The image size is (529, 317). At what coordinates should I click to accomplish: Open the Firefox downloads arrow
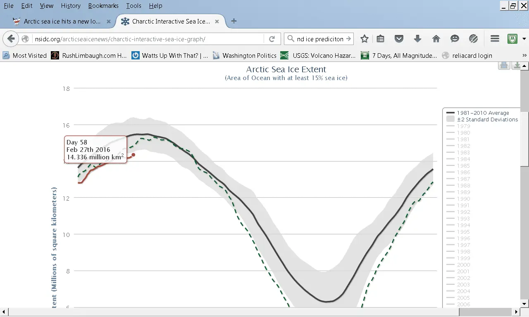point(417,39)
